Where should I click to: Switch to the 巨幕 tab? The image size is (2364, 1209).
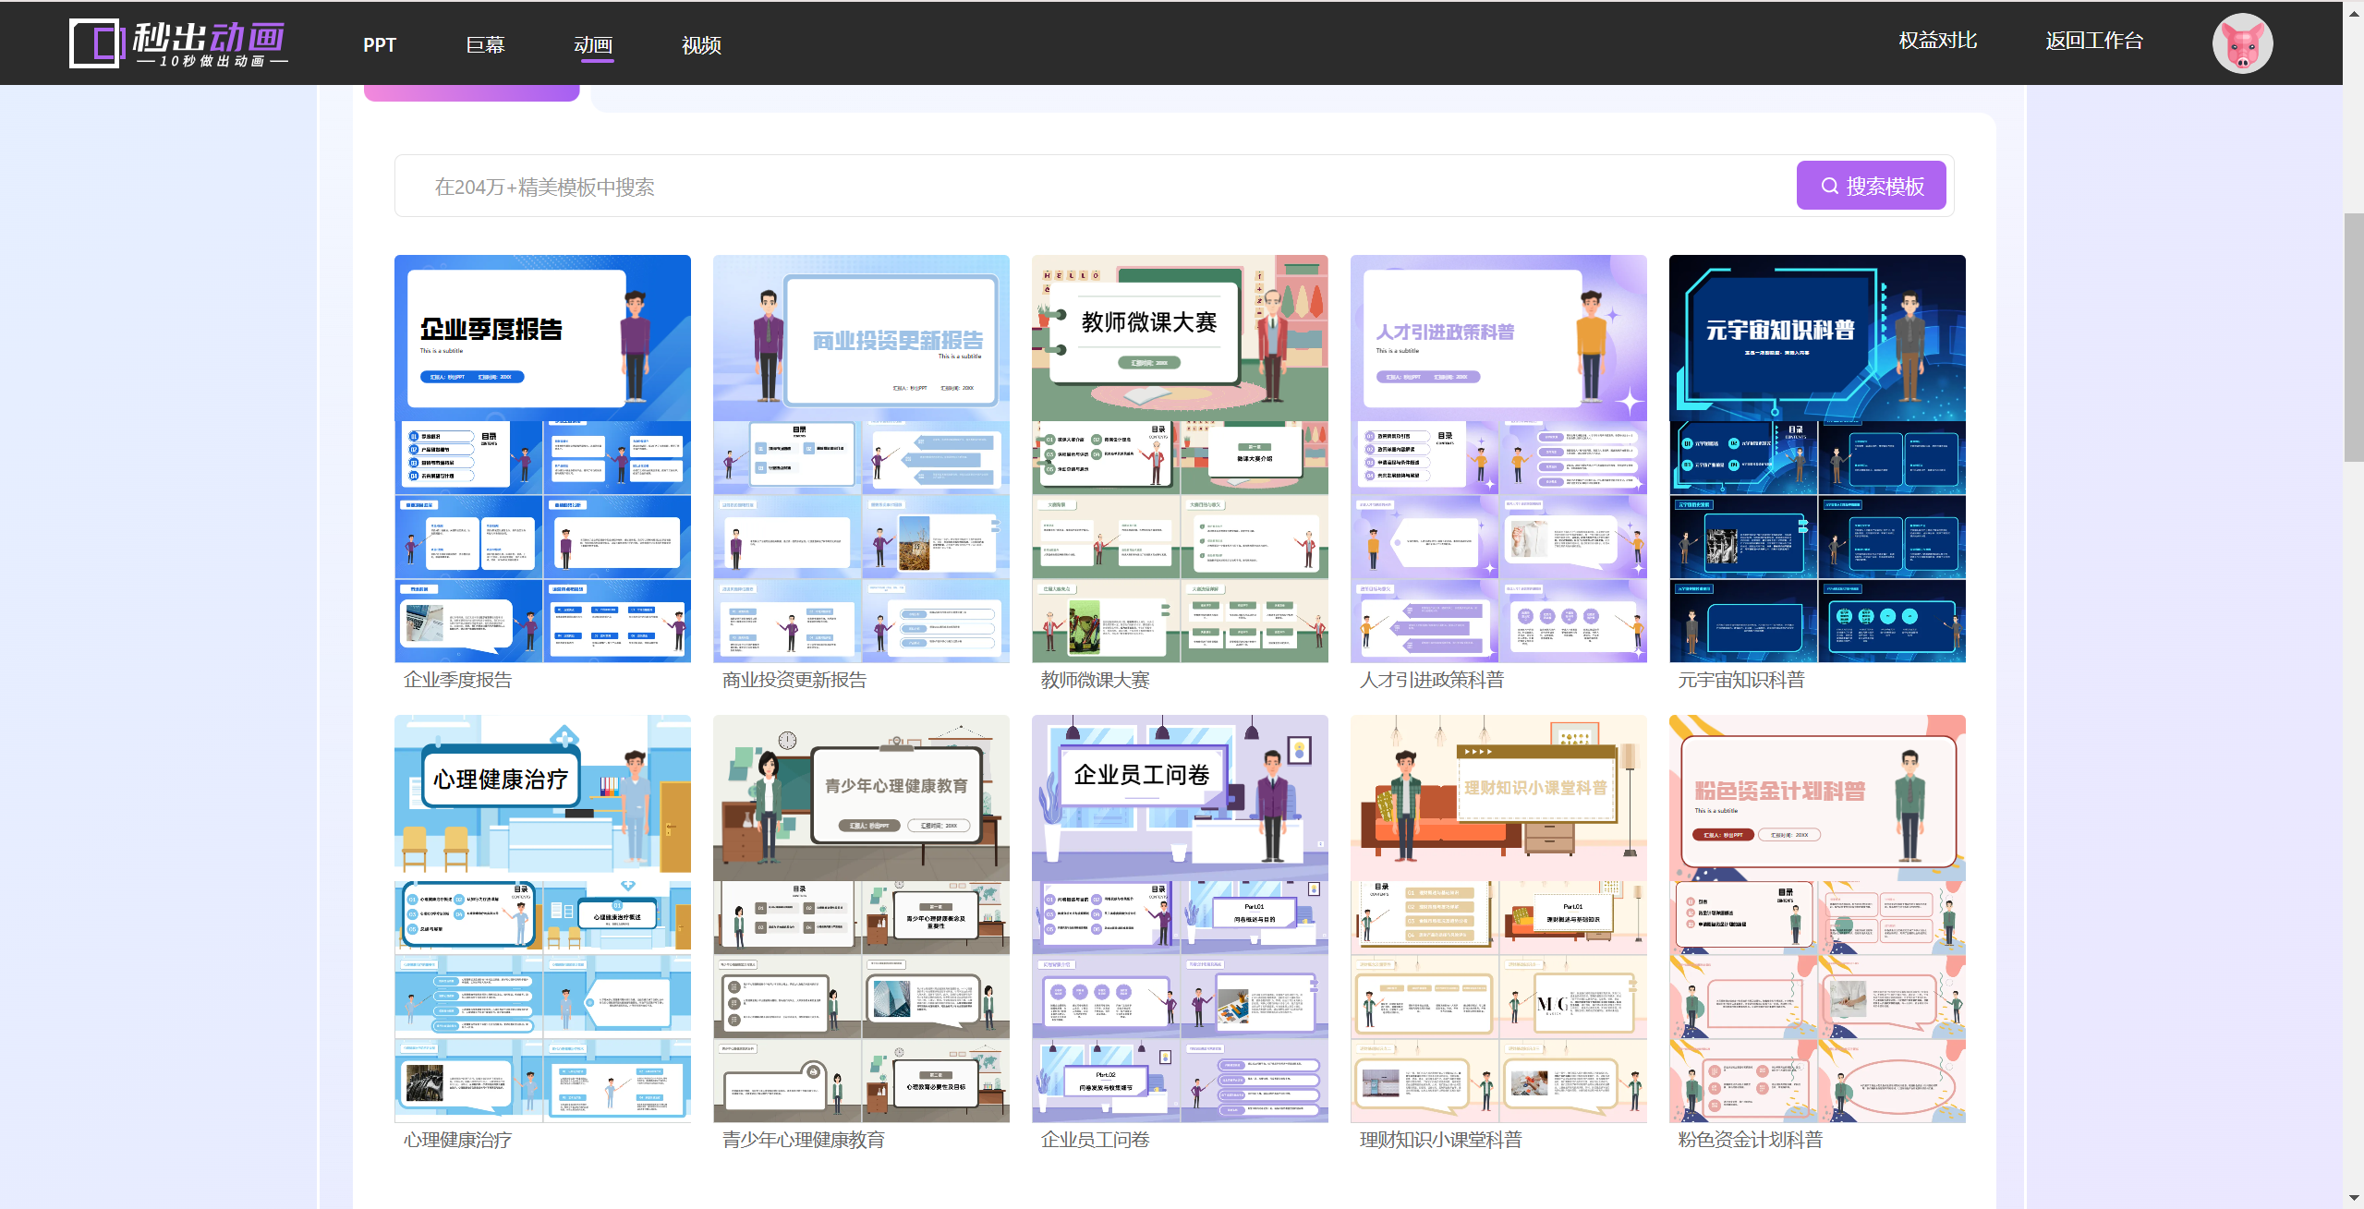(x=485, y=44)
